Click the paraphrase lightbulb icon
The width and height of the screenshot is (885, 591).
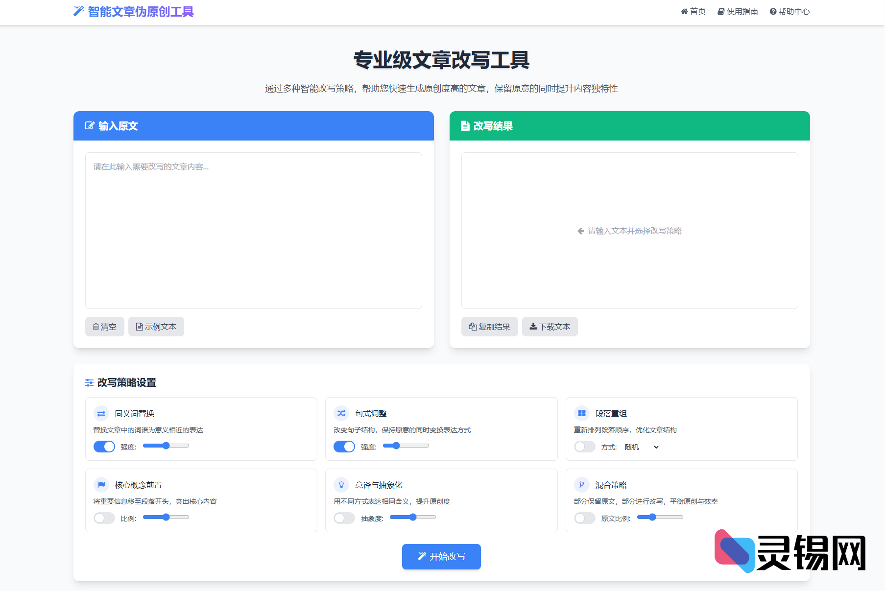[x=341, y=485]
